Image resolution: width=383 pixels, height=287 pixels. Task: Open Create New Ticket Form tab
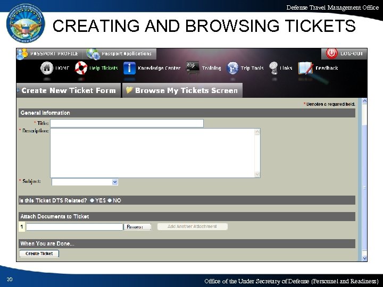coord(69,90)
